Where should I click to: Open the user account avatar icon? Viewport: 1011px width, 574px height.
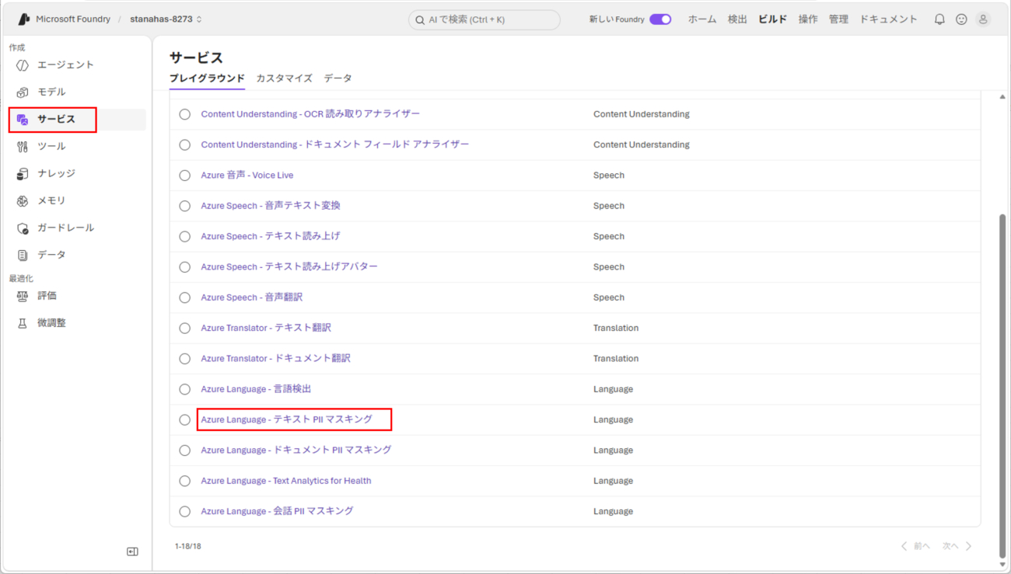click(x=983, y=19)
